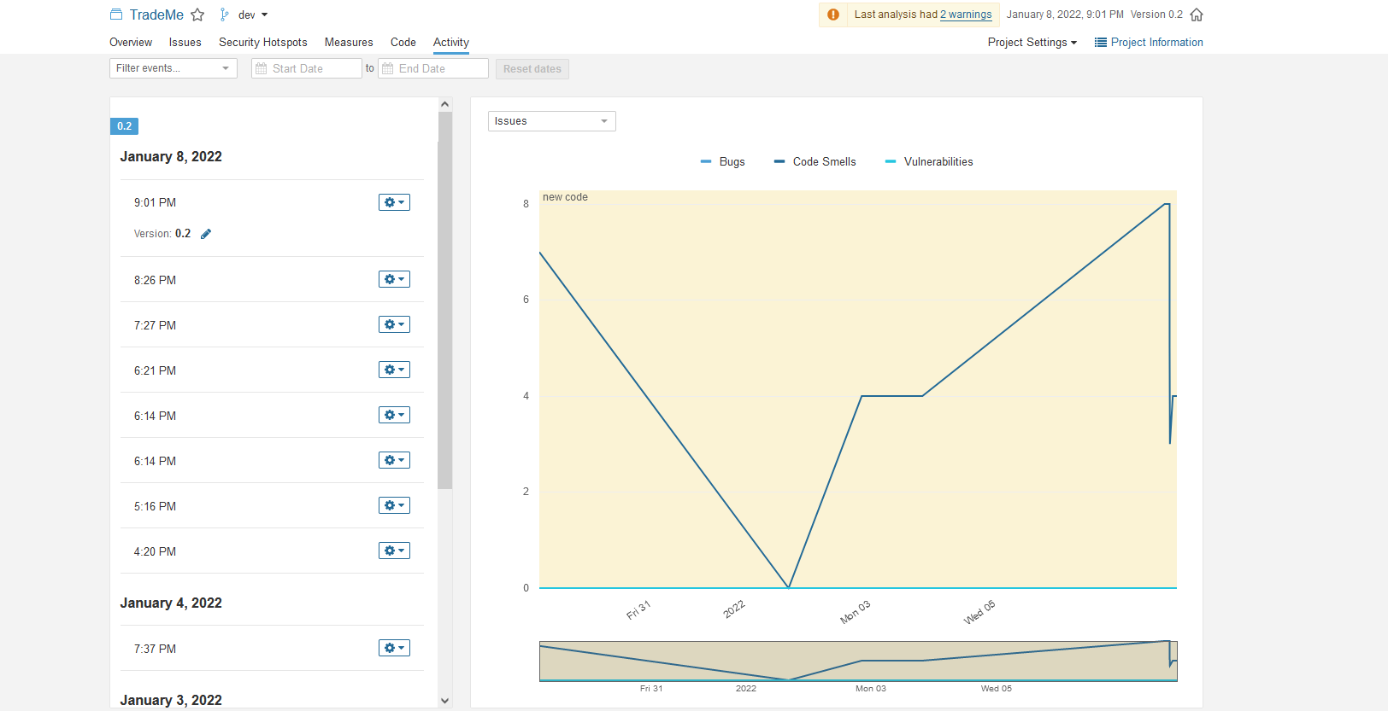The height and width of the screenshot is (711, 1388).
Task: Toggle the Vulnerabilities legend series
Action: [929, 161]
